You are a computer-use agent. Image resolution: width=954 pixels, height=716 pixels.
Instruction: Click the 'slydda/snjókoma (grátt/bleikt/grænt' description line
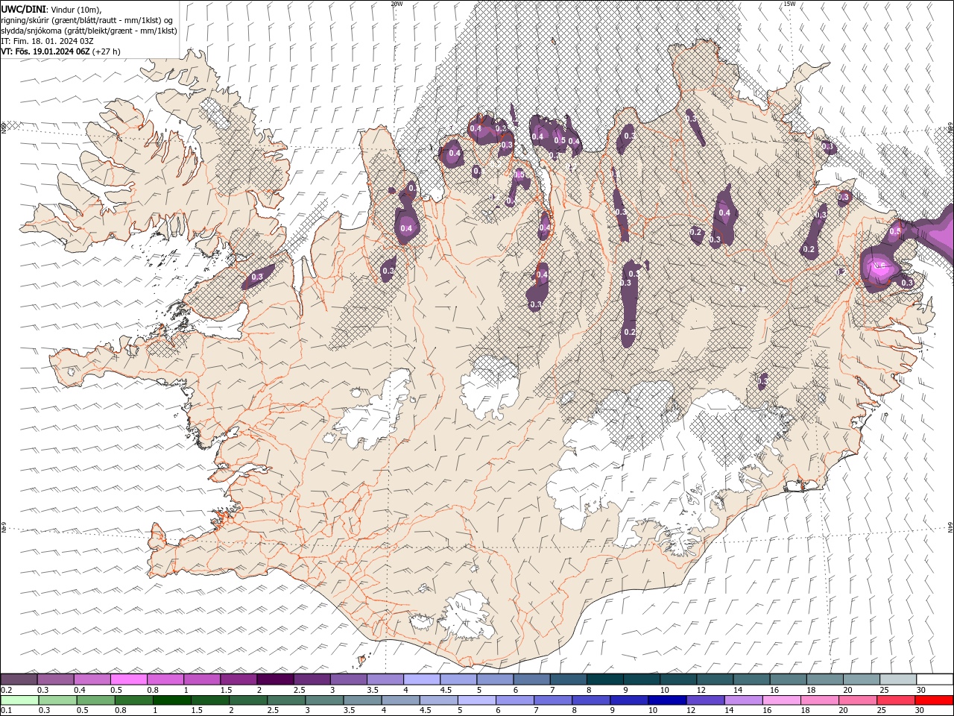89,31
